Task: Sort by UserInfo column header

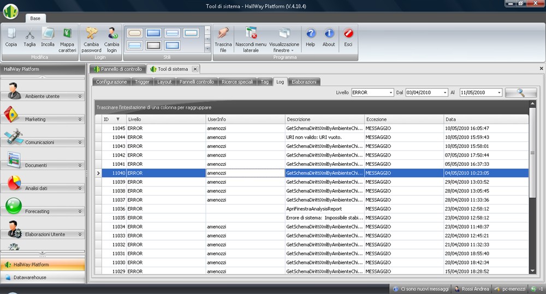Action: click(245, 119)
